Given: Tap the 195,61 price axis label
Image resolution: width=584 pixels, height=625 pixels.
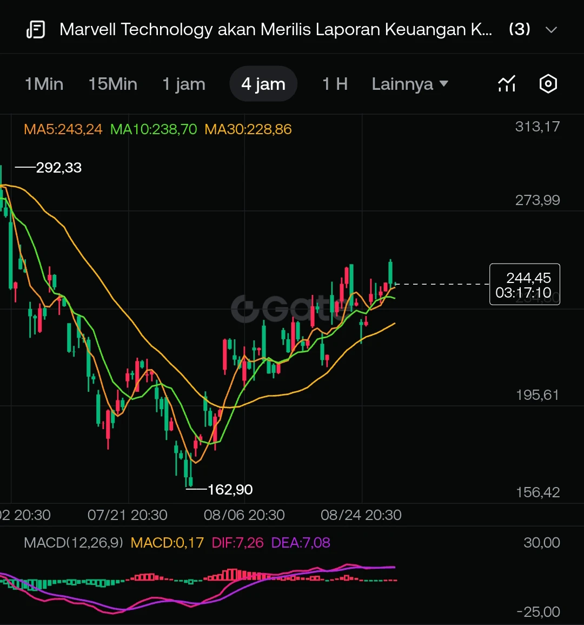Looking at the screenshot, I should (537, 395).
